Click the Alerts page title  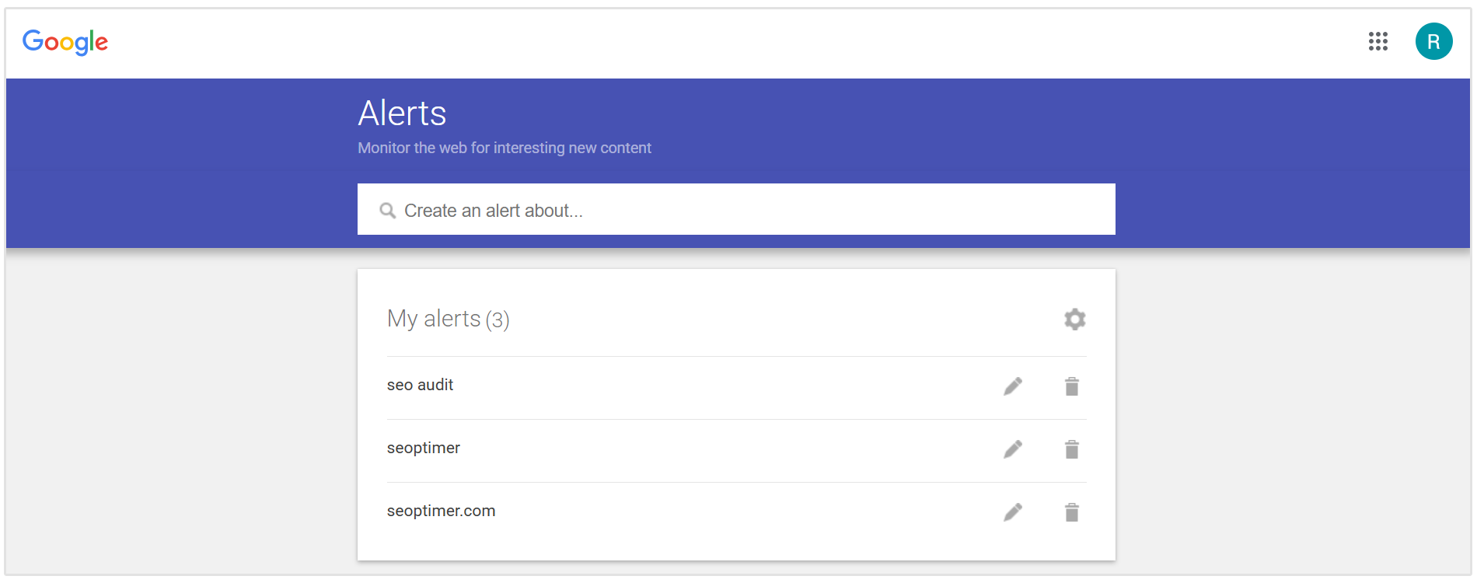coord(401,113)
